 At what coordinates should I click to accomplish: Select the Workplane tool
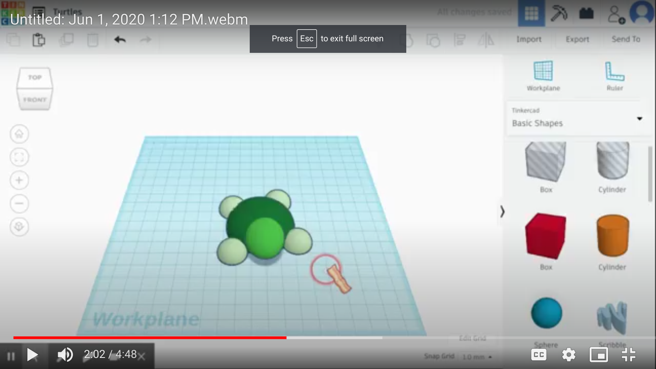[x=543, y=76]
